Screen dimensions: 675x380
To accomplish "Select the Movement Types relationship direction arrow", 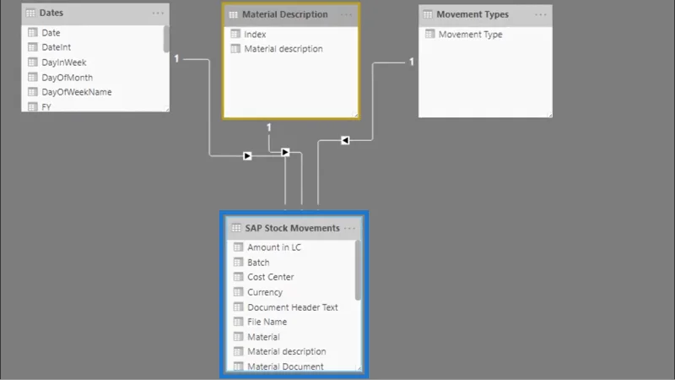I will click(345, 140).
